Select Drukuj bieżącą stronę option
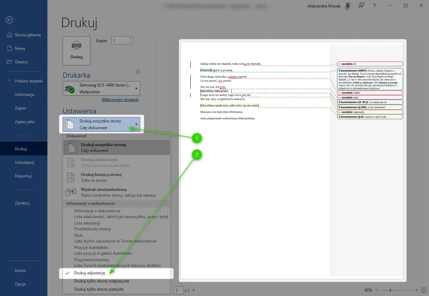Screen dimensions: 429x296 click(x=116, y=177)
